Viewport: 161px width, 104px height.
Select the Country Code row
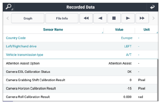point(80,38)
